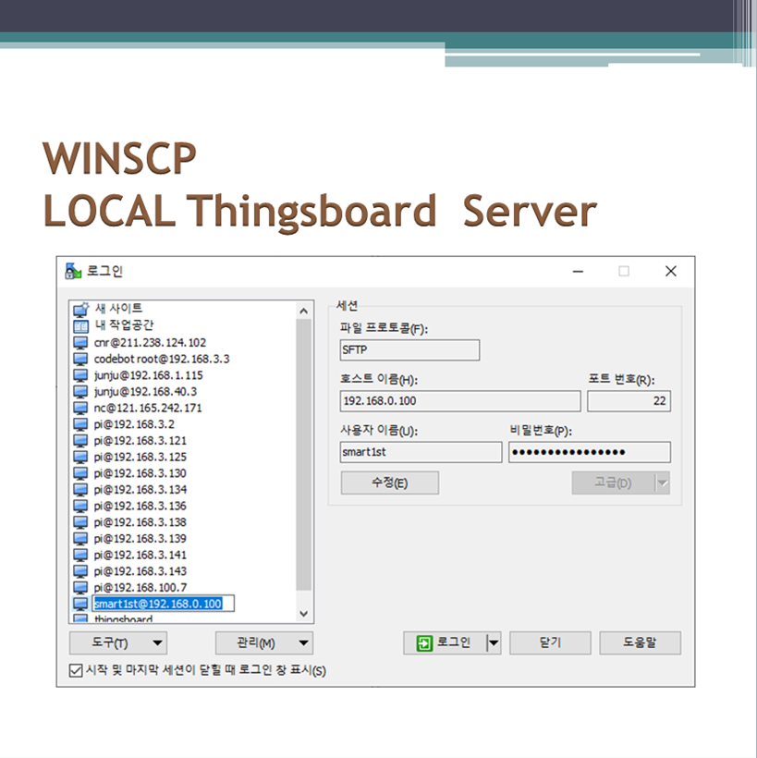This screenshot has width=757, height=758.
Task: Click the green icon on the 로그인 button
Action: point(424,643)
